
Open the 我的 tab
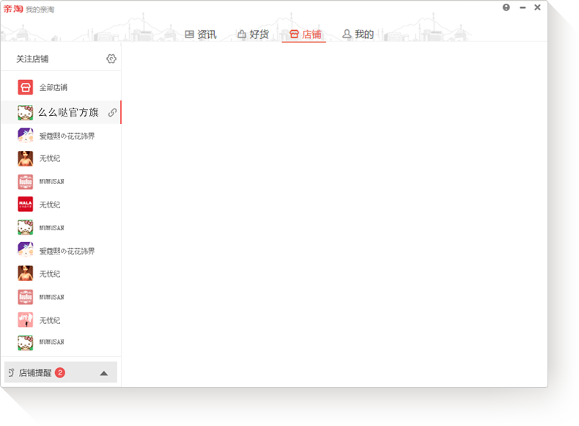(x=358, y=34)
